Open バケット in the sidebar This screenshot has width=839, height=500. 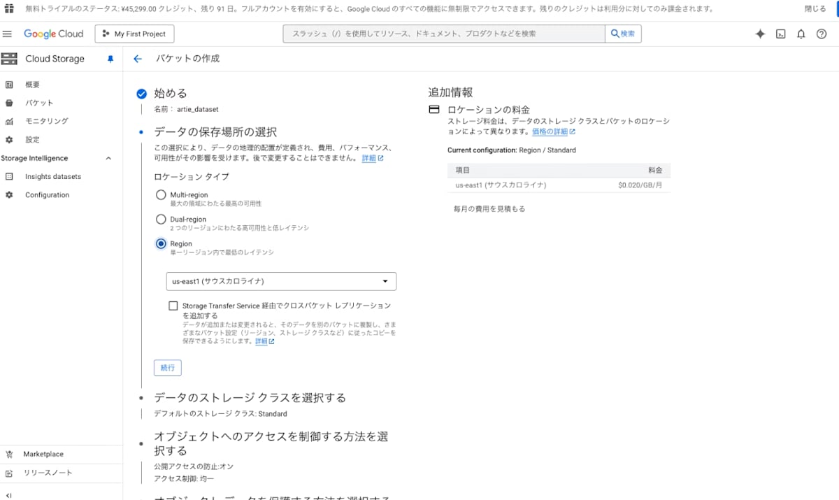(x=39, y=103)
